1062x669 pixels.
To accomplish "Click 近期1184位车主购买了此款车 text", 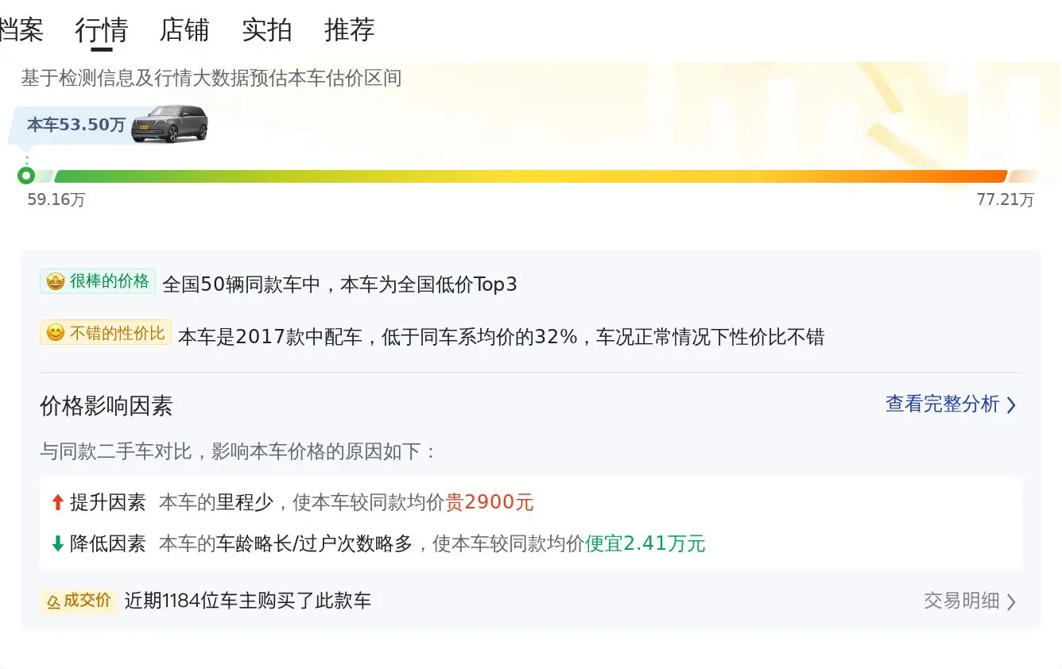I will [248, 601].
